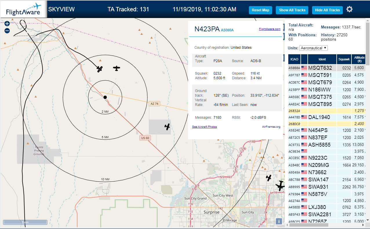
Task: Select the large jet aircraft icon near map edge
Action: click(x=280, y=185)
